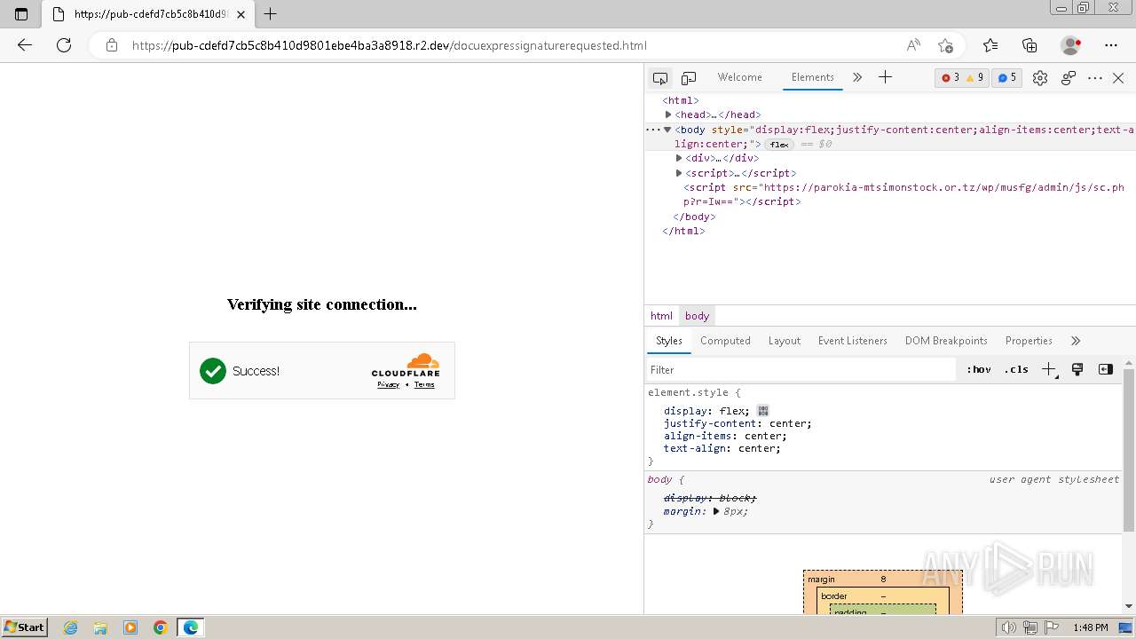Viewport: 1136px width, 639px height.
Task: Add a new DevTools tool tab
Action: coord(885,77)
